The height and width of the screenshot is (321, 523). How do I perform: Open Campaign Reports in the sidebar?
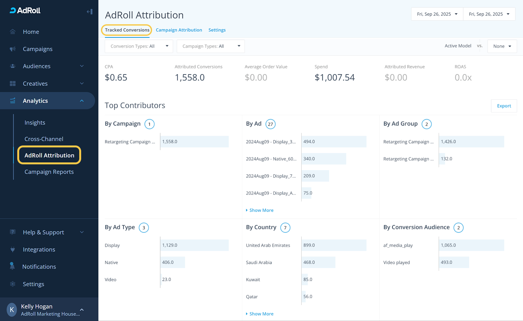click(x=49, y=172)
